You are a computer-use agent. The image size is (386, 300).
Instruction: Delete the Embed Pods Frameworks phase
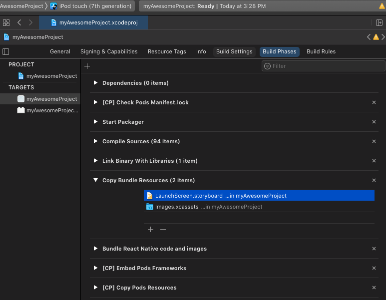point(374,268)
